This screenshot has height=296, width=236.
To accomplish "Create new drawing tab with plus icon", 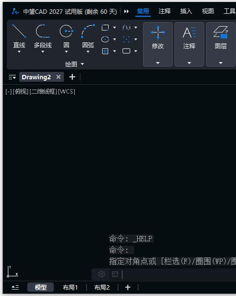I will (72, 77).
